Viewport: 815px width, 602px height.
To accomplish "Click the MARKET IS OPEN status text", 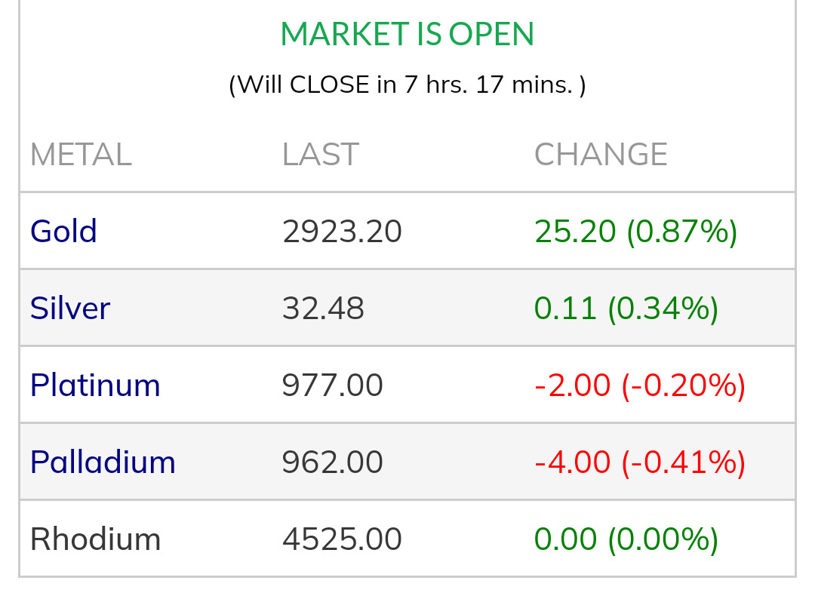I will click(x=407, y=35).
